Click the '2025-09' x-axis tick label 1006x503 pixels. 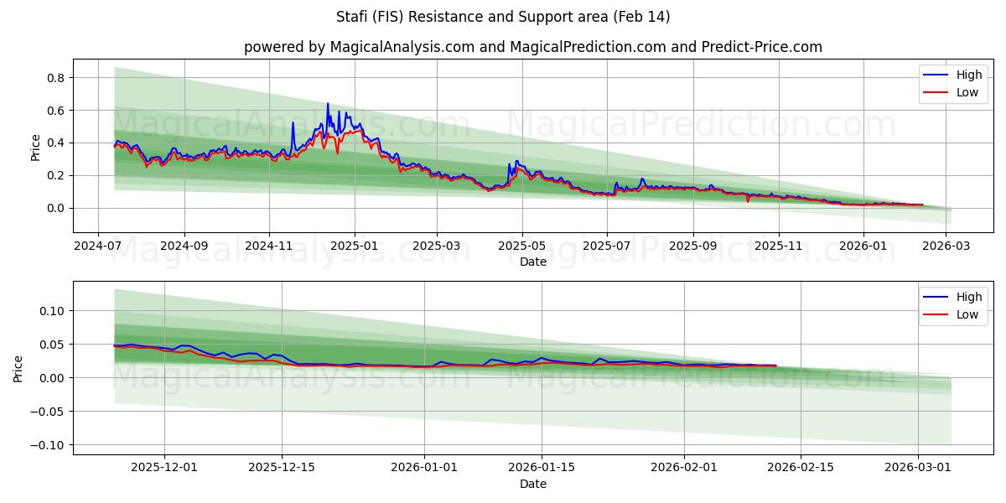coord(693,246)
